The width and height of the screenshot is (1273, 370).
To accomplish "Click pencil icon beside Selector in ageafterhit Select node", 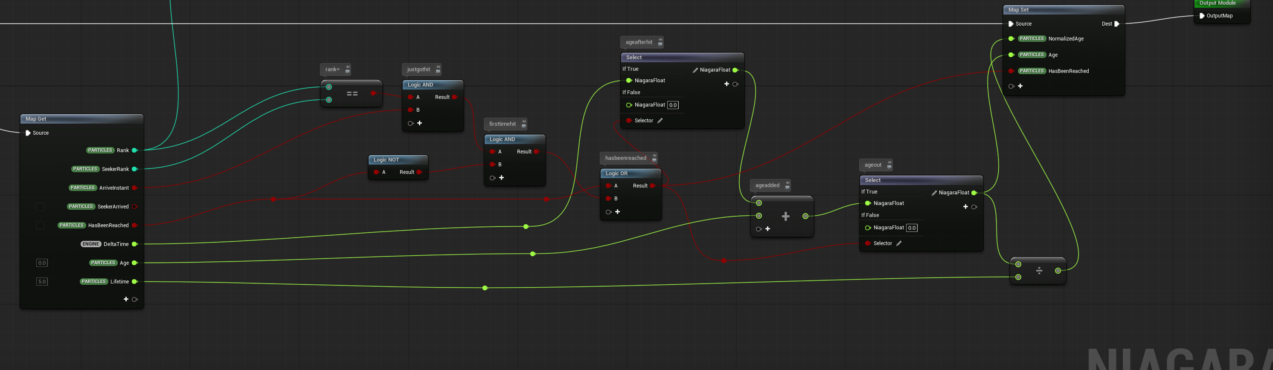I will pyautogui.click(x=660, y=121).
